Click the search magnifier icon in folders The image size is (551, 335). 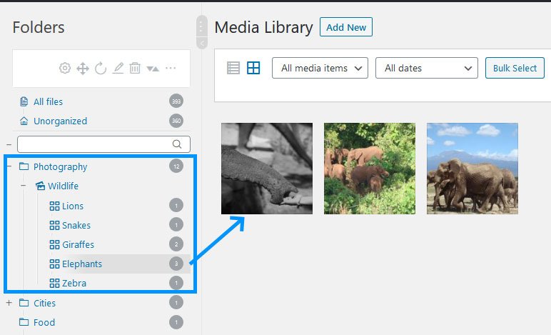(177, 144)
